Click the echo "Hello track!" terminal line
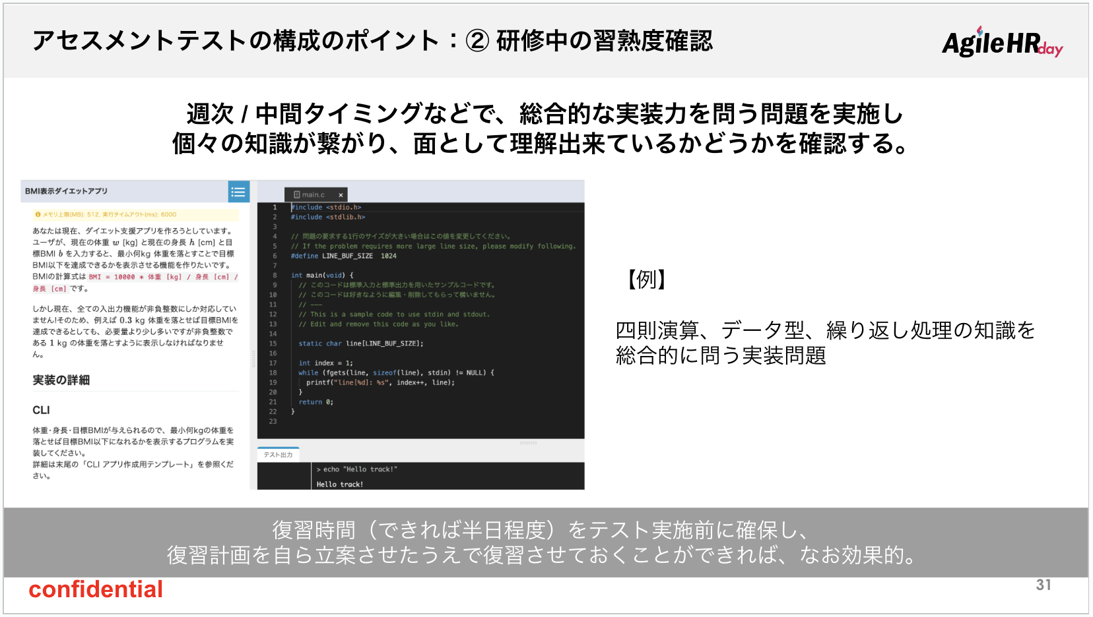The height and width of the screenshot is (617, 1093). (357, 469)
